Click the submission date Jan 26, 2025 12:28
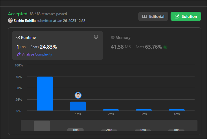The width and height of the screenshot is (207, 139). click(71, 21)
